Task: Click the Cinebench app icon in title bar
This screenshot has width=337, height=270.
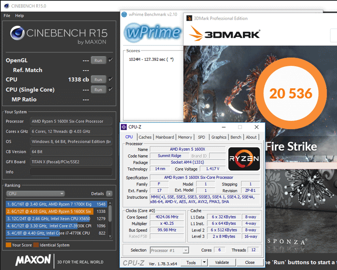Action: (x=7, y=6)
